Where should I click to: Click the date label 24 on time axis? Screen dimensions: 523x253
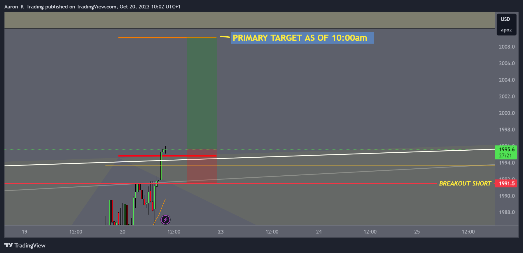click(x=319, y=232)
